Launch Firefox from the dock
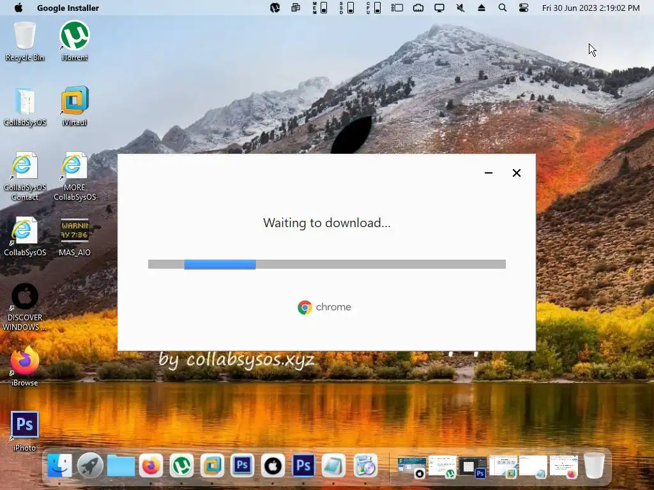This screenshot has width=654, height=490. pyautogui.click(x=151, y=465)
